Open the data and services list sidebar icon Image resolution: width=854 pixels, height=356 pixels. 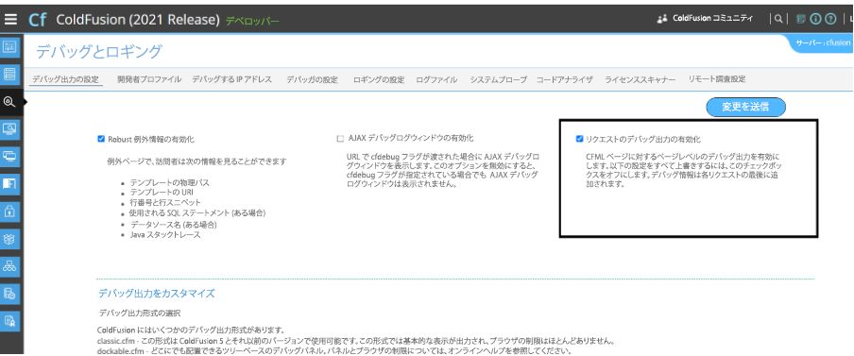click(9, 74)
